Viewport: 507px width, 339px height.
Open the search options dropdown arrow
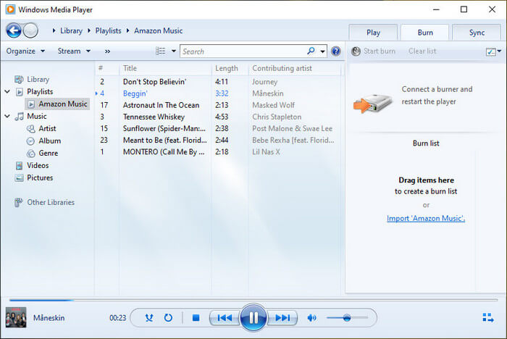[x=322, y=51]
